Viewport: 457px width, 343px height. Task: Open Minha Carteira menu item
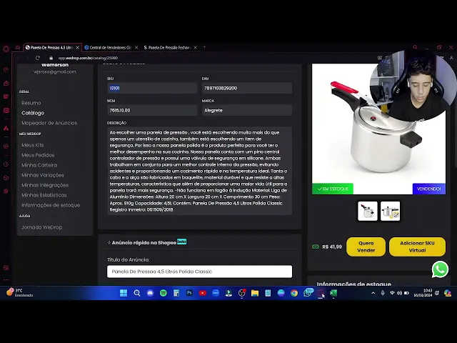coord(39,165)
